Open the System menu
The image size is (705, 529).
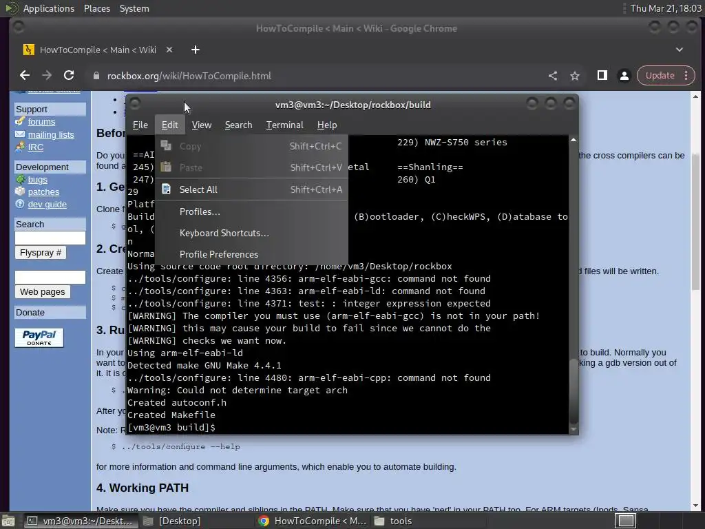(x=134, y=8)
